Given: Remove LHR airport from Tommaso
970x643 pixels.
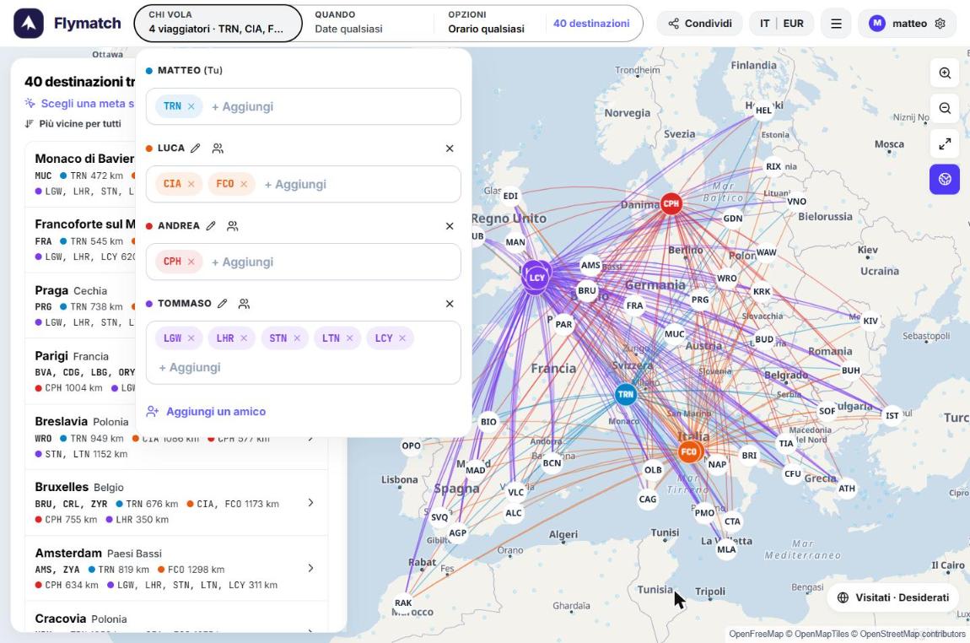Looking at the screenshot, I should 244,338.
